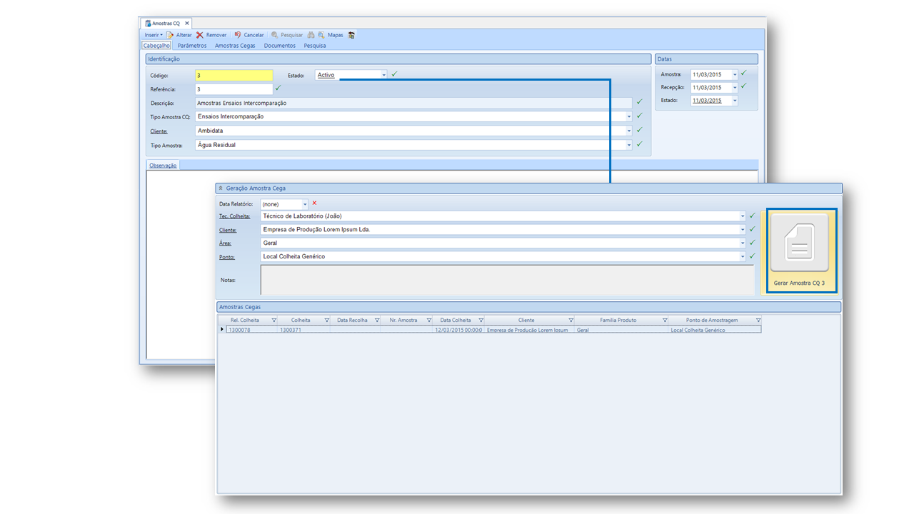The height and width of the screenshot is (514, 914).
Task: Click the Cancelar undo toolbar button
Action: 248,34
